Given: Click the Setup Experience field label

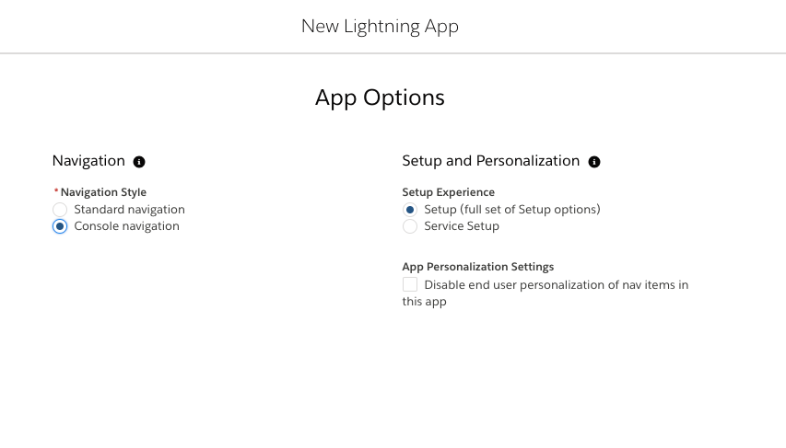Looking at the screenshot, I should click(448, 192).
